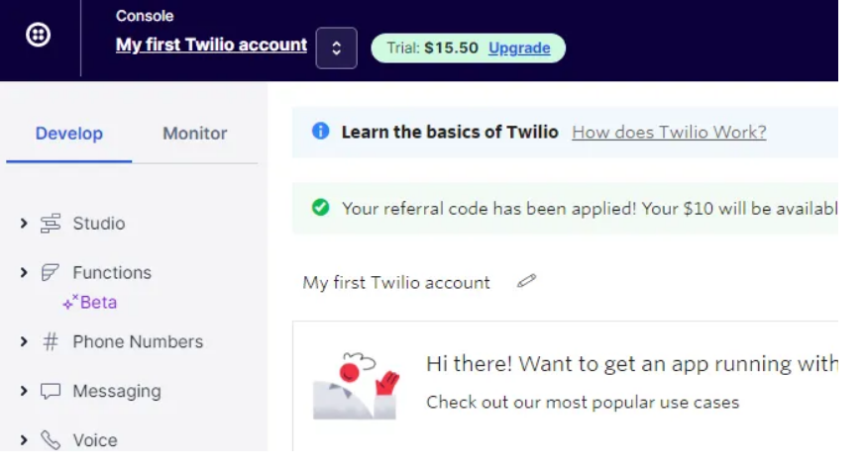Viewport: 866px width, 469px height.
Task: Switch to the Monitor tab
Action: (194, 134)
